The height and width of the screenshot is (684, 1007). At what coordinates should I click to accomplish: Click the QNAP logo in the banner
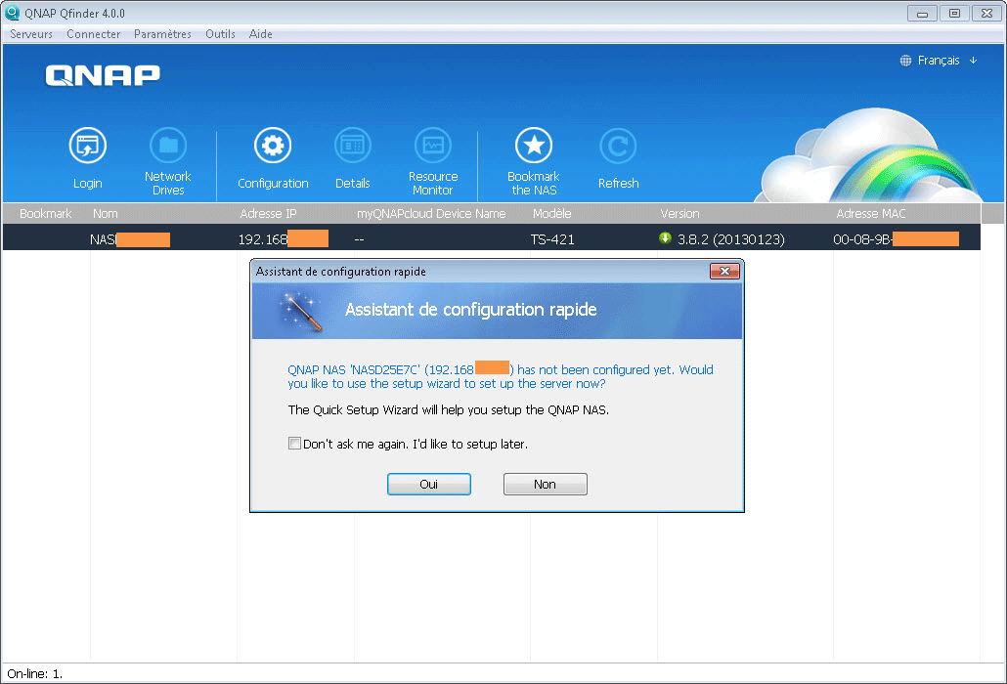103,75
